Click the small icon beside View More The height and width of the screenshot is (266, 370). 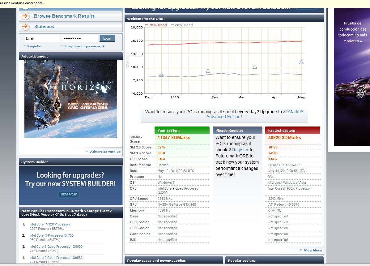(301, 250)
